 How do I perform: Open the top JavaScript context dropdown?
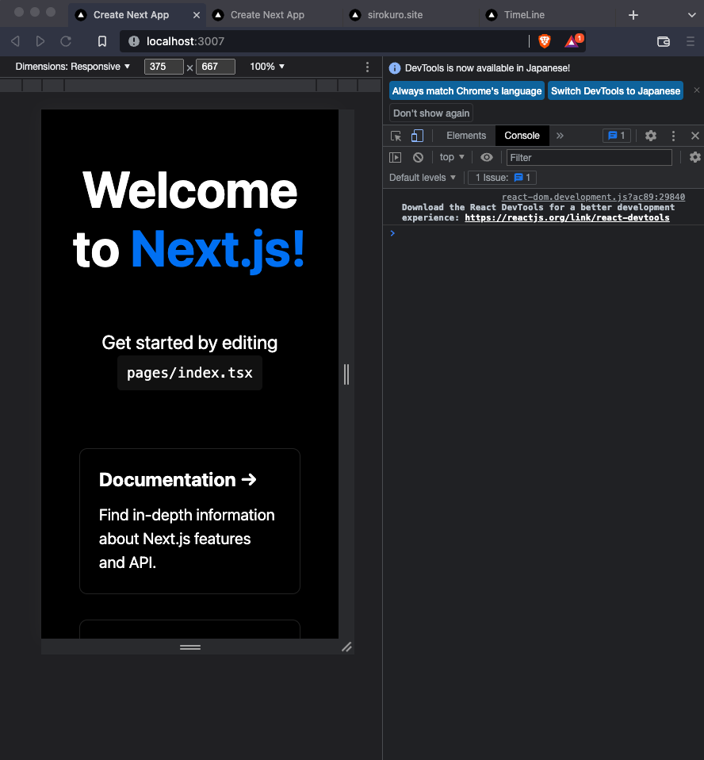452,157
